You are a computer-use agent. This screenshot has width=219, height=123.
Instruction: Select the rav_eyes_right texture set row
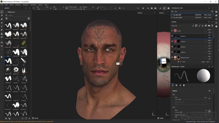tap(191, 18)
